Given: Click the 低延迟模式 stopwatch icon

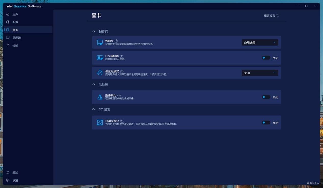Looking at the screenshot, I should (100, 73).
